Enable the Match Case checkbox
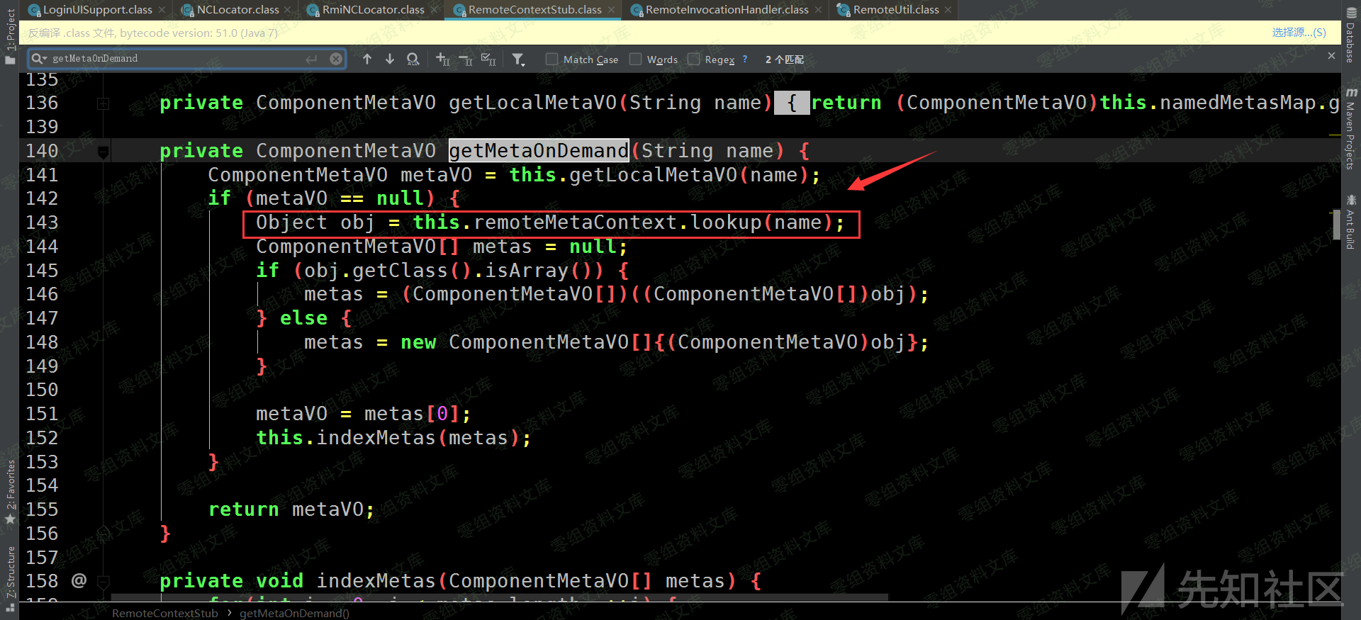Viewport: 1361px width, 620px height. pos(551,60)
